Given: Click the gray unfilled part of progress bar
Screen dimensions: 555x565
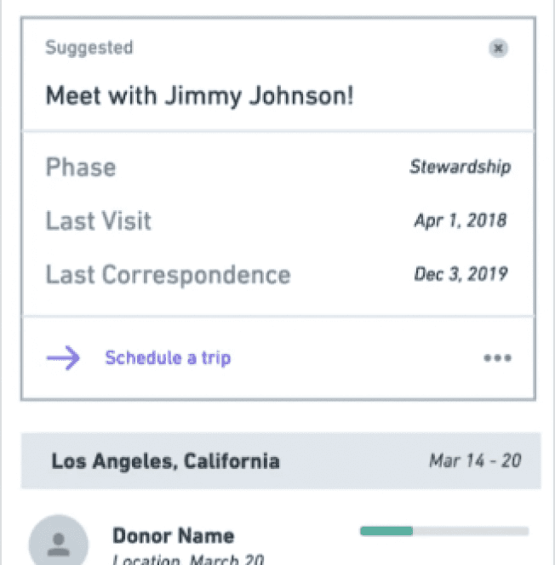Looking at the screenshot, I should pyautogui.click(x=471, y=531).
